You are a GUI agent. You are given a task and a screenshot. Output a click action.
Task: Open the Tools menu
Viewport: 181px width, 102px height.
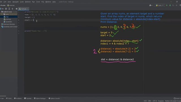click(x=38, y=2)
